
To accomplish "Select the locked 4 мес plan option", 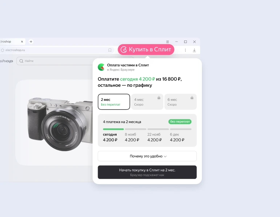I will (x=147, y=102).
